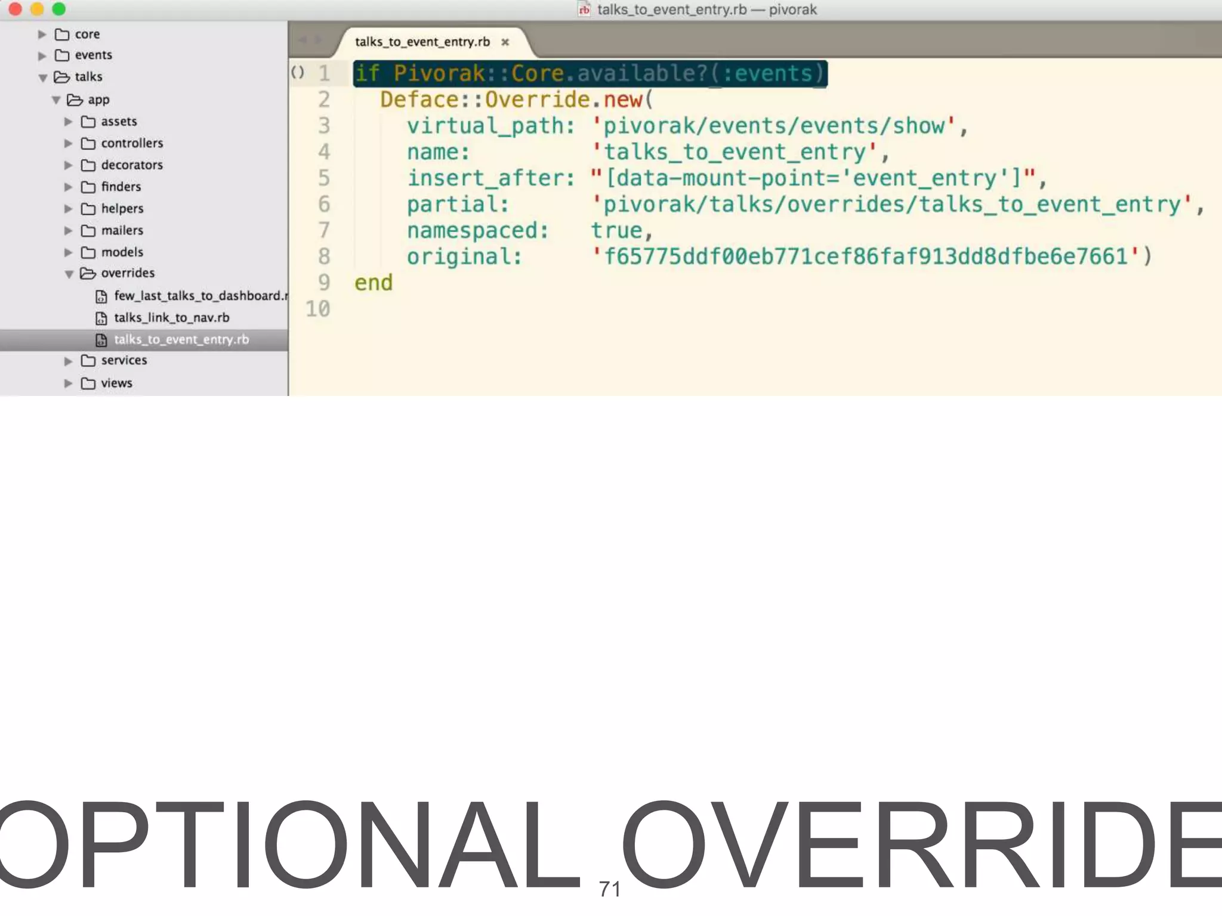Image resolution: width=1222 pixels, height=916 pixels.
Task: Expand the models folder arrow
Action: pyautogui.click(x=68, y=253)
